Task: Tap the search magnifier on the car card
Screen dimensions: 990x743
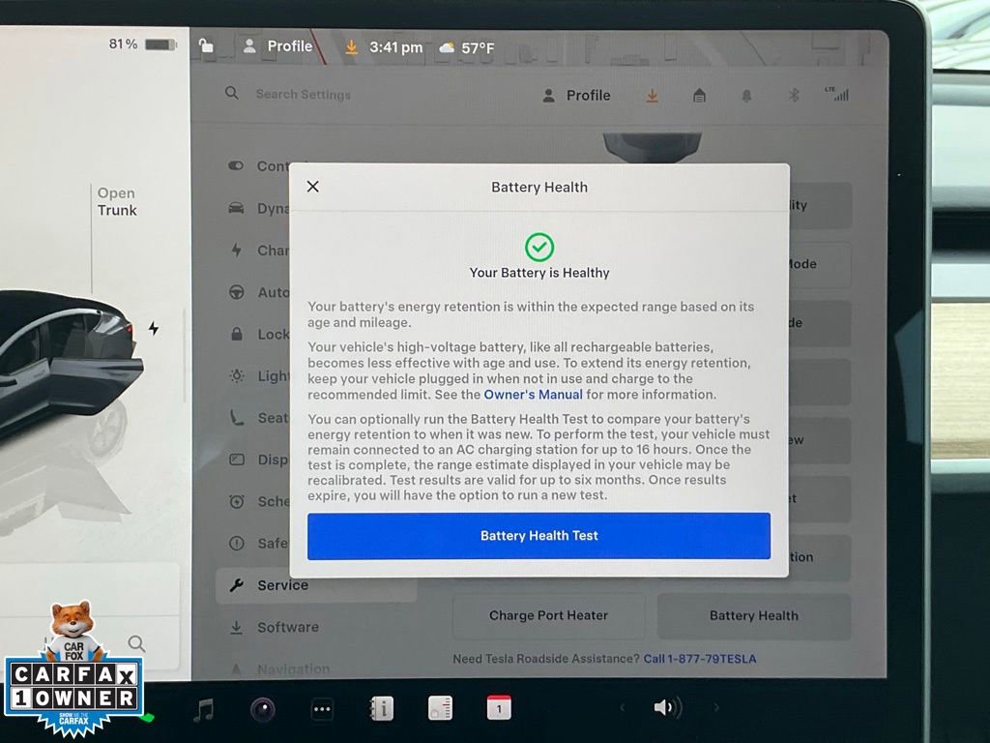Action: tap(136, 643)
